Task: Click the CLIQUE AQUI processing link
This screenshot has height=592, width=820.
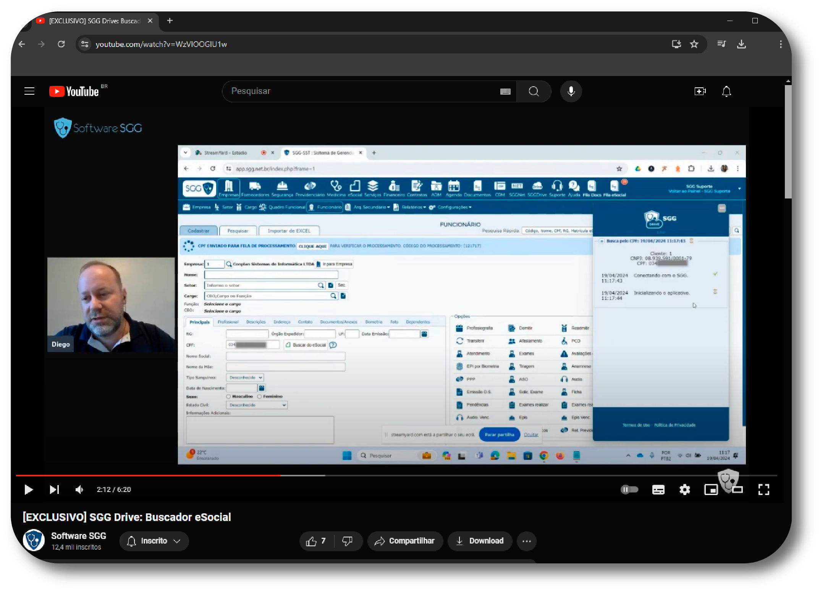Action: pyautogui.click(x=312, y=247)
